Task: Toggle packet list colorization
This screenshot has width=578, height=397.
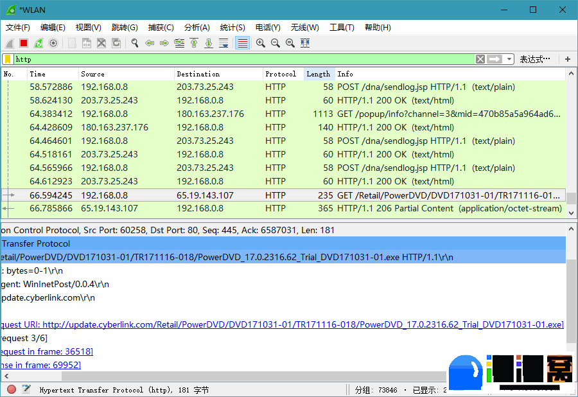Action: pos(243,43)
